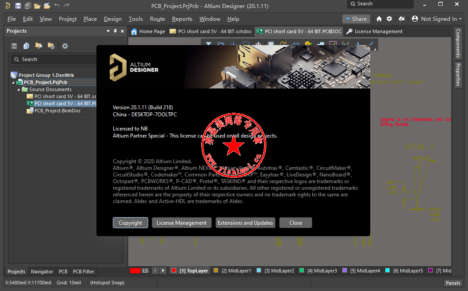Close the Projects panel with X
This screenshot has height=291, width=468.
tap(123, 31)
